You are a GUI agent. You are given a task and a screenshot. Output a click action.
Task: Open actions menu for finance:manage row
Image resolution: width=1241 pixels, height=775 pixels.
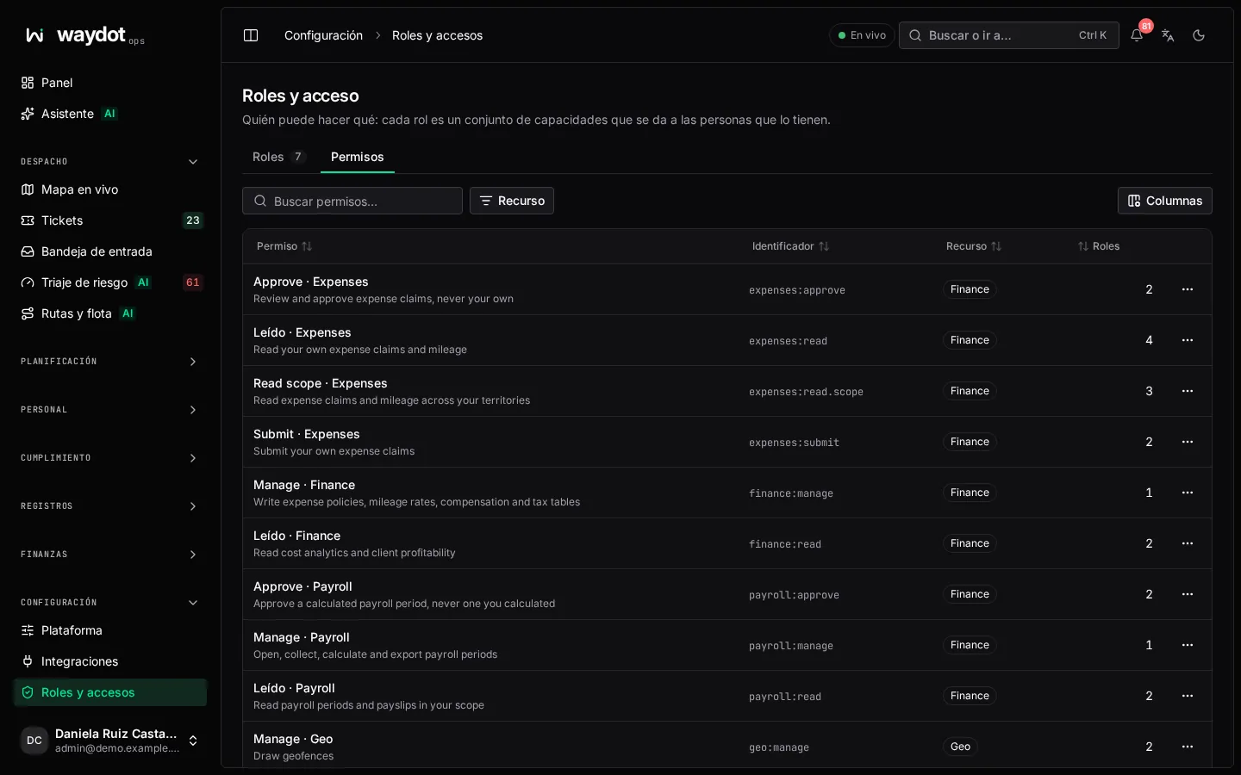[1188, 493]
